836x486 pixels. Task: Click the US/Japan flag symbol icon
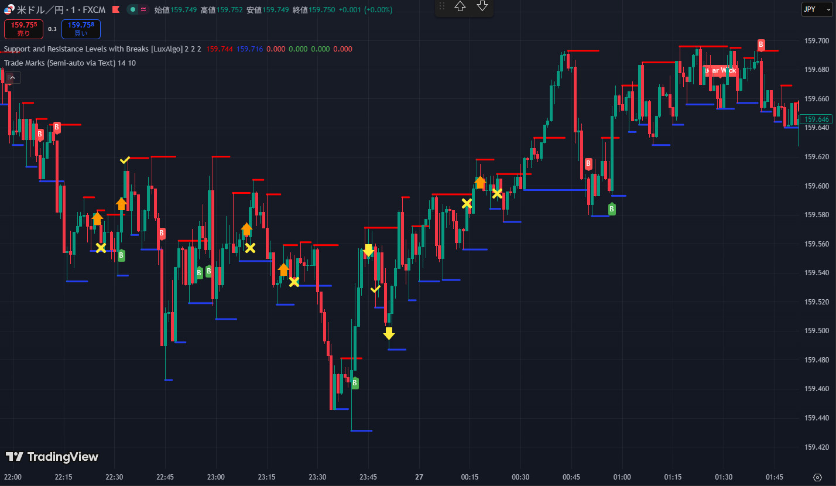tap(9, 9)
